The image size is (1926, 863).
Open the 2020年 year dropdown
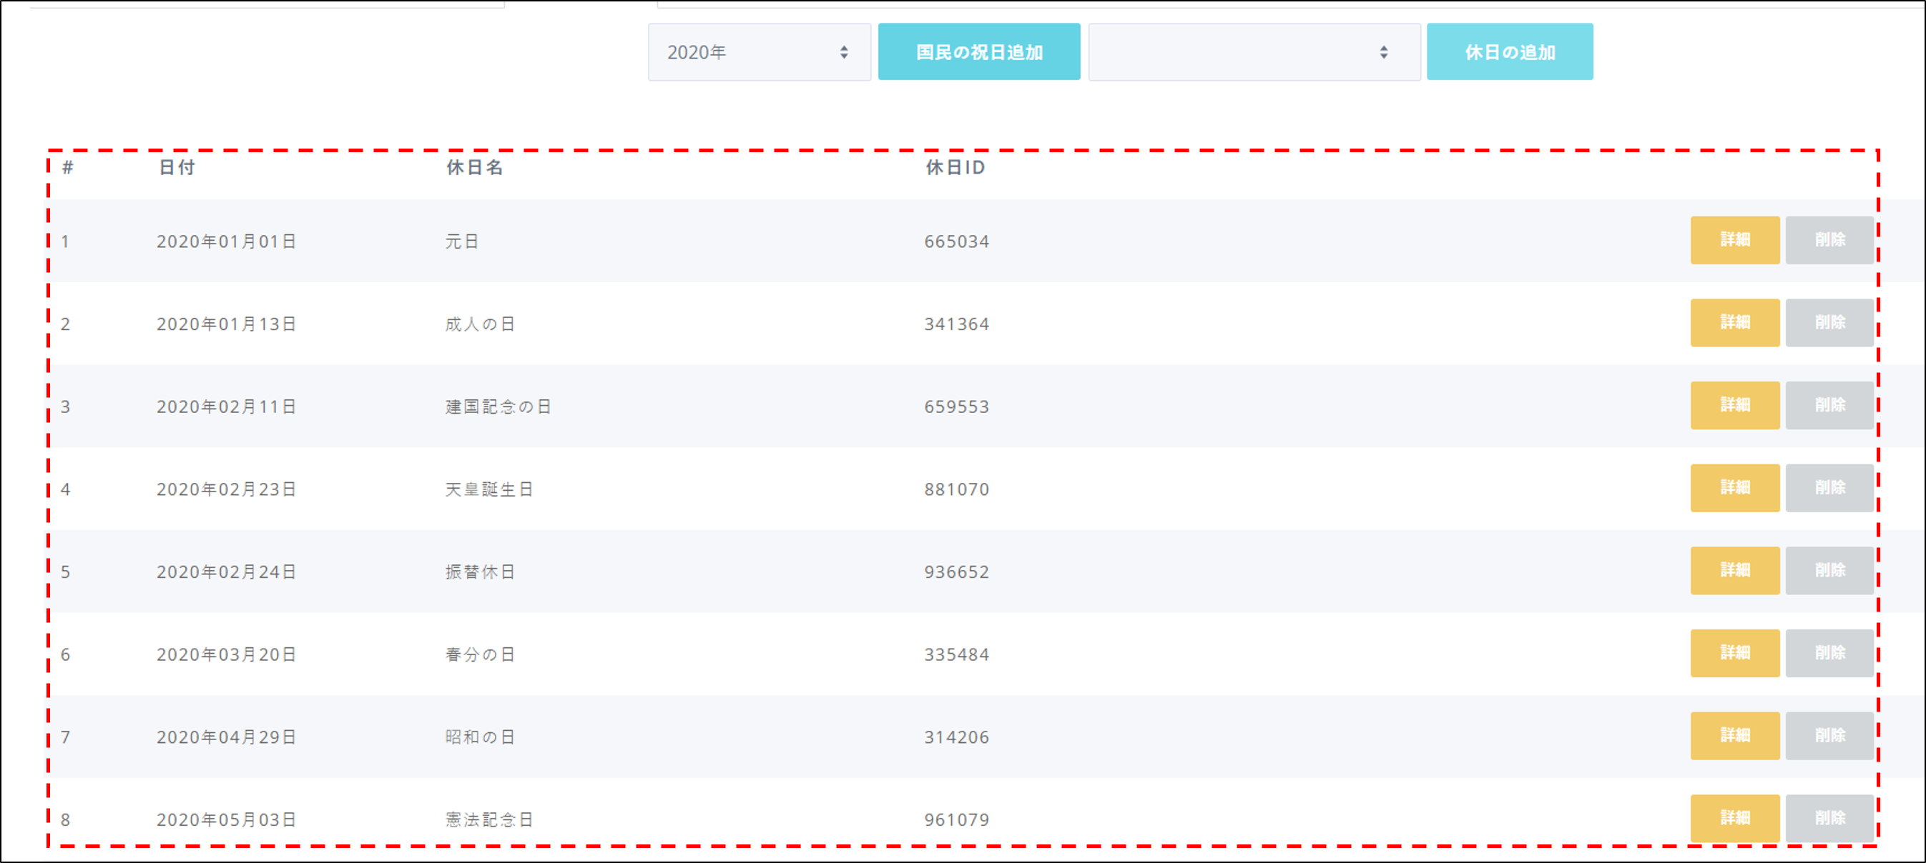click(758, 52)
